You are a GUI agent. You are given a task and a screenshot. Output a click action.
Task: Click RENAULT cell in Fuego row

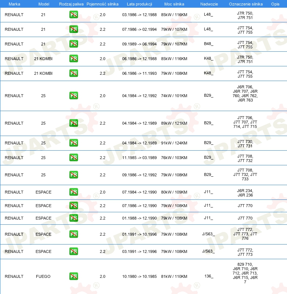[x=14, y=276]
